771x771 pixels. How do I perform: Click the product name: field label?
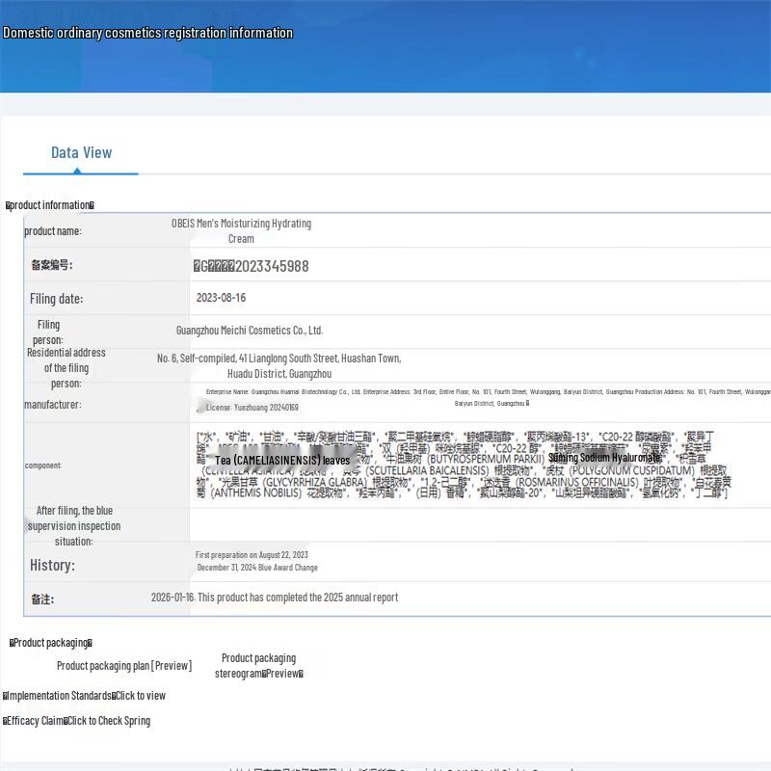tap(53, 231)
